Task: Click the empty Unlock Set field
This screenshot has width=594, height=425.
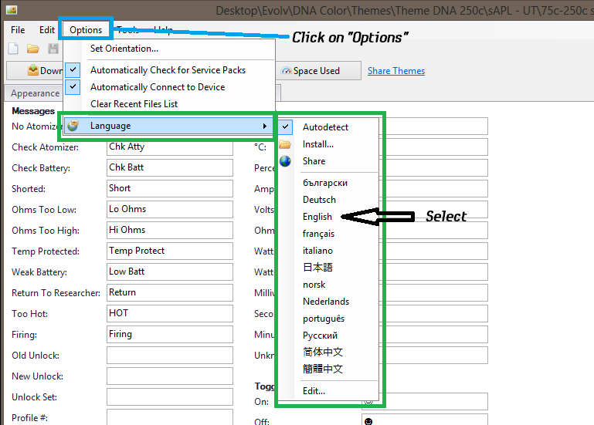Action: 170,396
